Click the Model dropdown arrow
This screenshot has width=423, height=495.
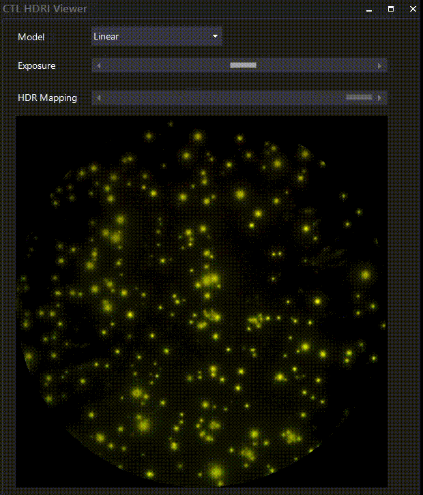tap(215, 36)
